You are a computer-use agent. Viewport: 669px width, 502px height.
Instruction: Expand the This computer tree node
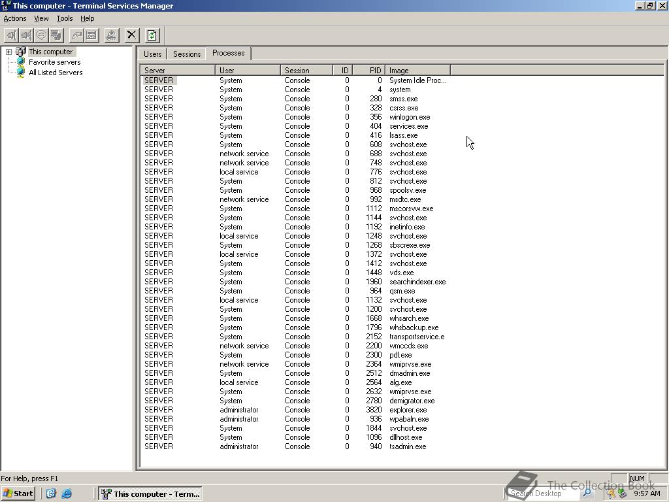pos(8,52)
